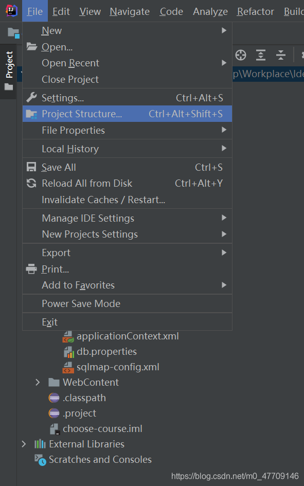304x486 pixels.
Task: Expand the External Libraries node
Action: (24, 444)
